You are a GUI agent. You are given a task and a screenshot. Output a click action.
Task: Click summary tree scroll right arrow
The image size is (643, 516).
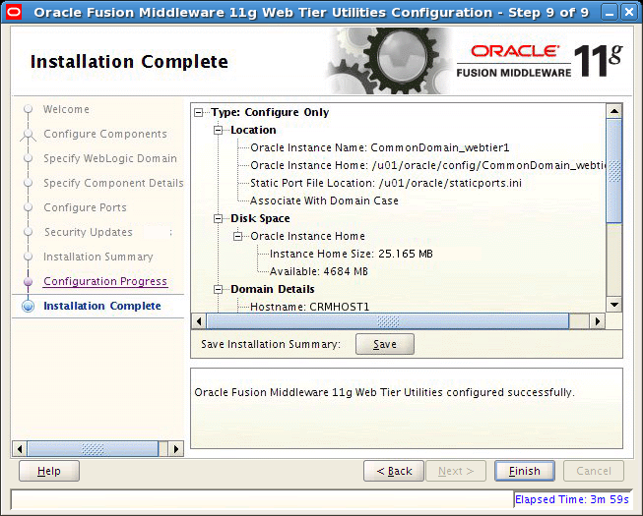tap(598, 321)
